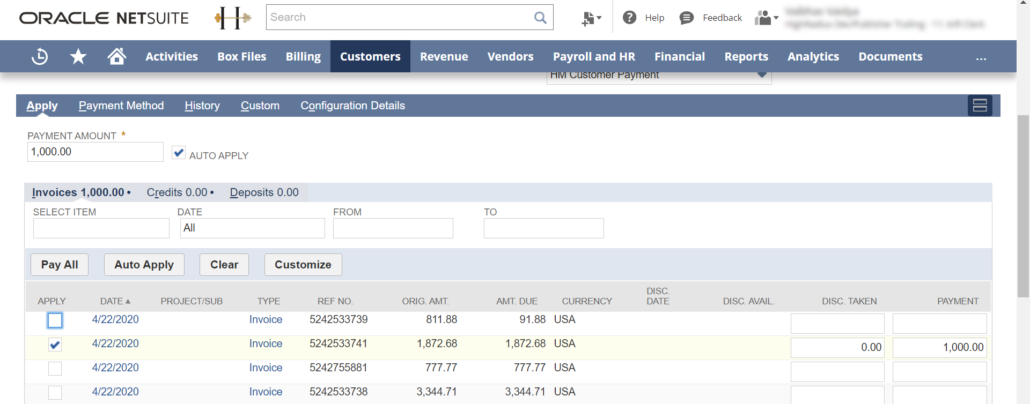
Task: Open the change role user icon
Action: 766,18
